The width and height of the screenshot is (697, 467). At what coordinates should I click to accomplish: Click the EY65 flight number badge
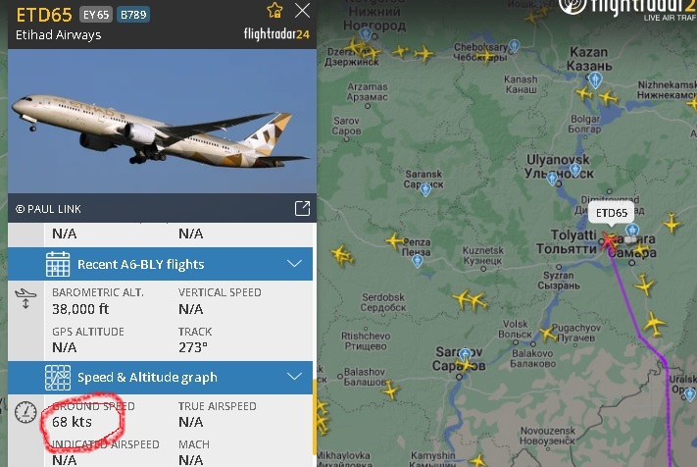coord(96,15)
